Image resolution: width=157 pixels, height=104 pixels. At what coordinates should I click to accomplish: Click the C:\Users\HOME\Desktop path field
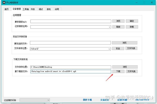click(x=71, y=67)
